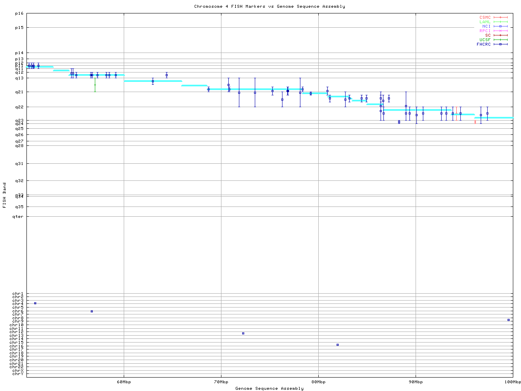Select the blue marker in the chr6 row
Viewport: 521px width, 391px height.
(92, 311)
